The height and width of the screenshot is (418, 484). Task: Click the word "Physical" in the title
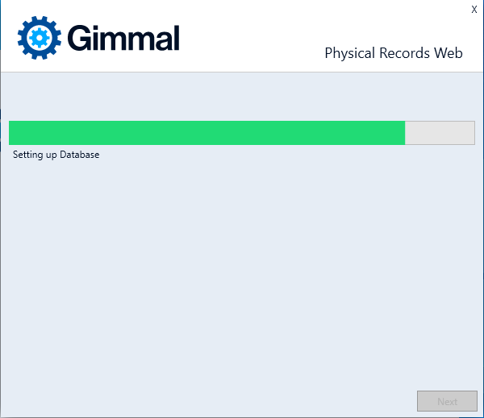click(x=347, y=53)
